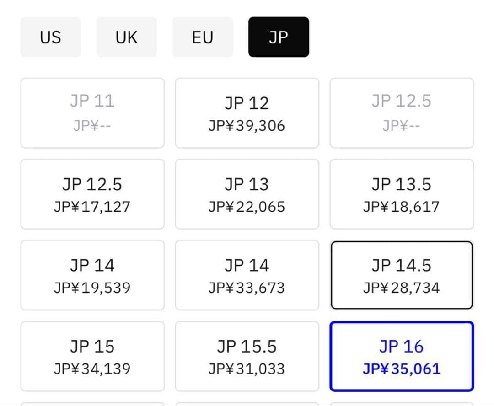Pick JP 14 priced at JP¥19,539
494x406 pixels.
point(92,275)
